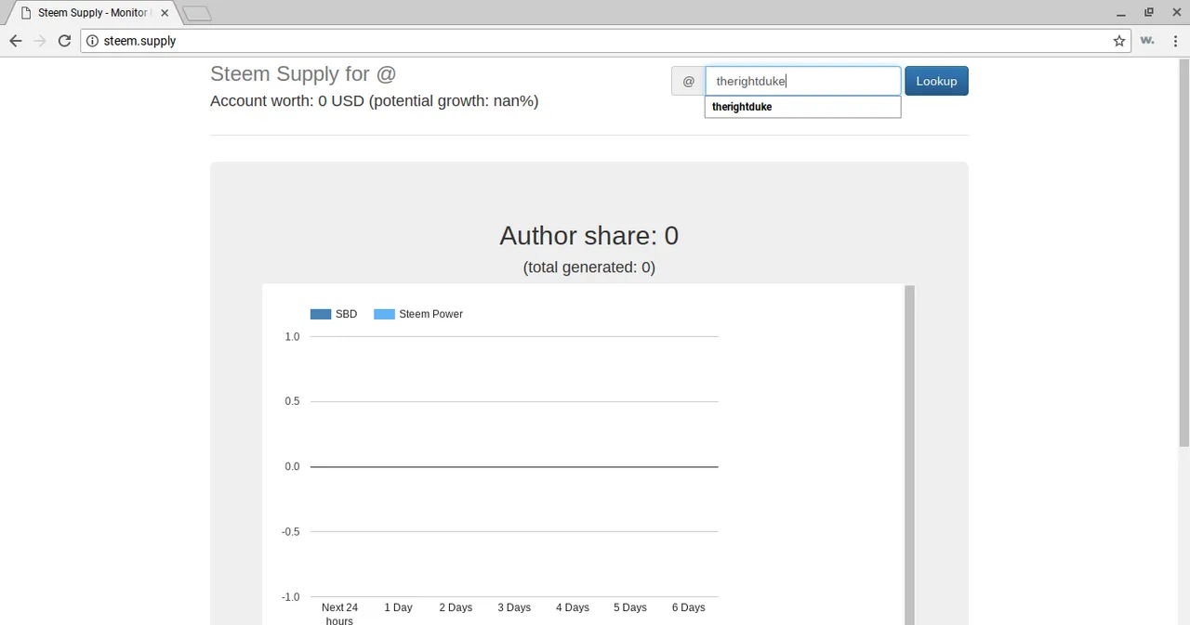
Task: Minimize the browser window
Action: 1122,13
